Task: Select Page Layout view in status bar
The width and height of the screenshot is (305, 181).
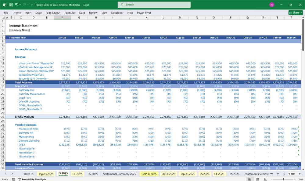Action: pyautogui.click(x=257, y=179)
